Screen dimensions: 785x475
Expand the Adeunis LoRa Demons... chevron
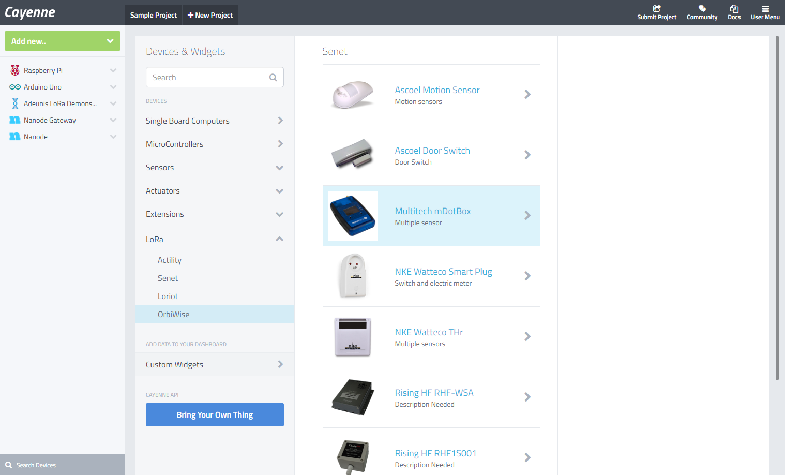click(x=113, y=103)
